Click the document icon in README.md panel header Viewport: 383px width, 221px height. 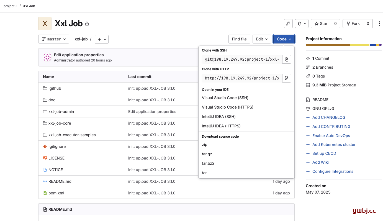click(45, 209)
